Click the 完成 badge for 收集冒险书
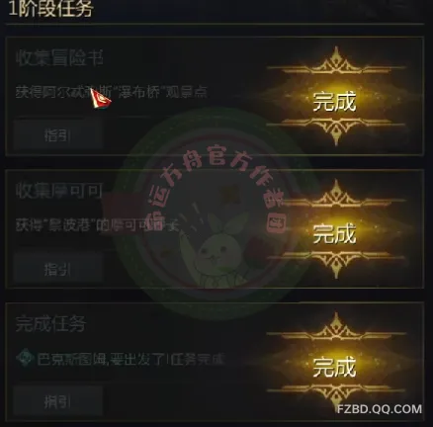Viewport: 433px width, 427px height. pyautogui.click(x=334, y=102)
